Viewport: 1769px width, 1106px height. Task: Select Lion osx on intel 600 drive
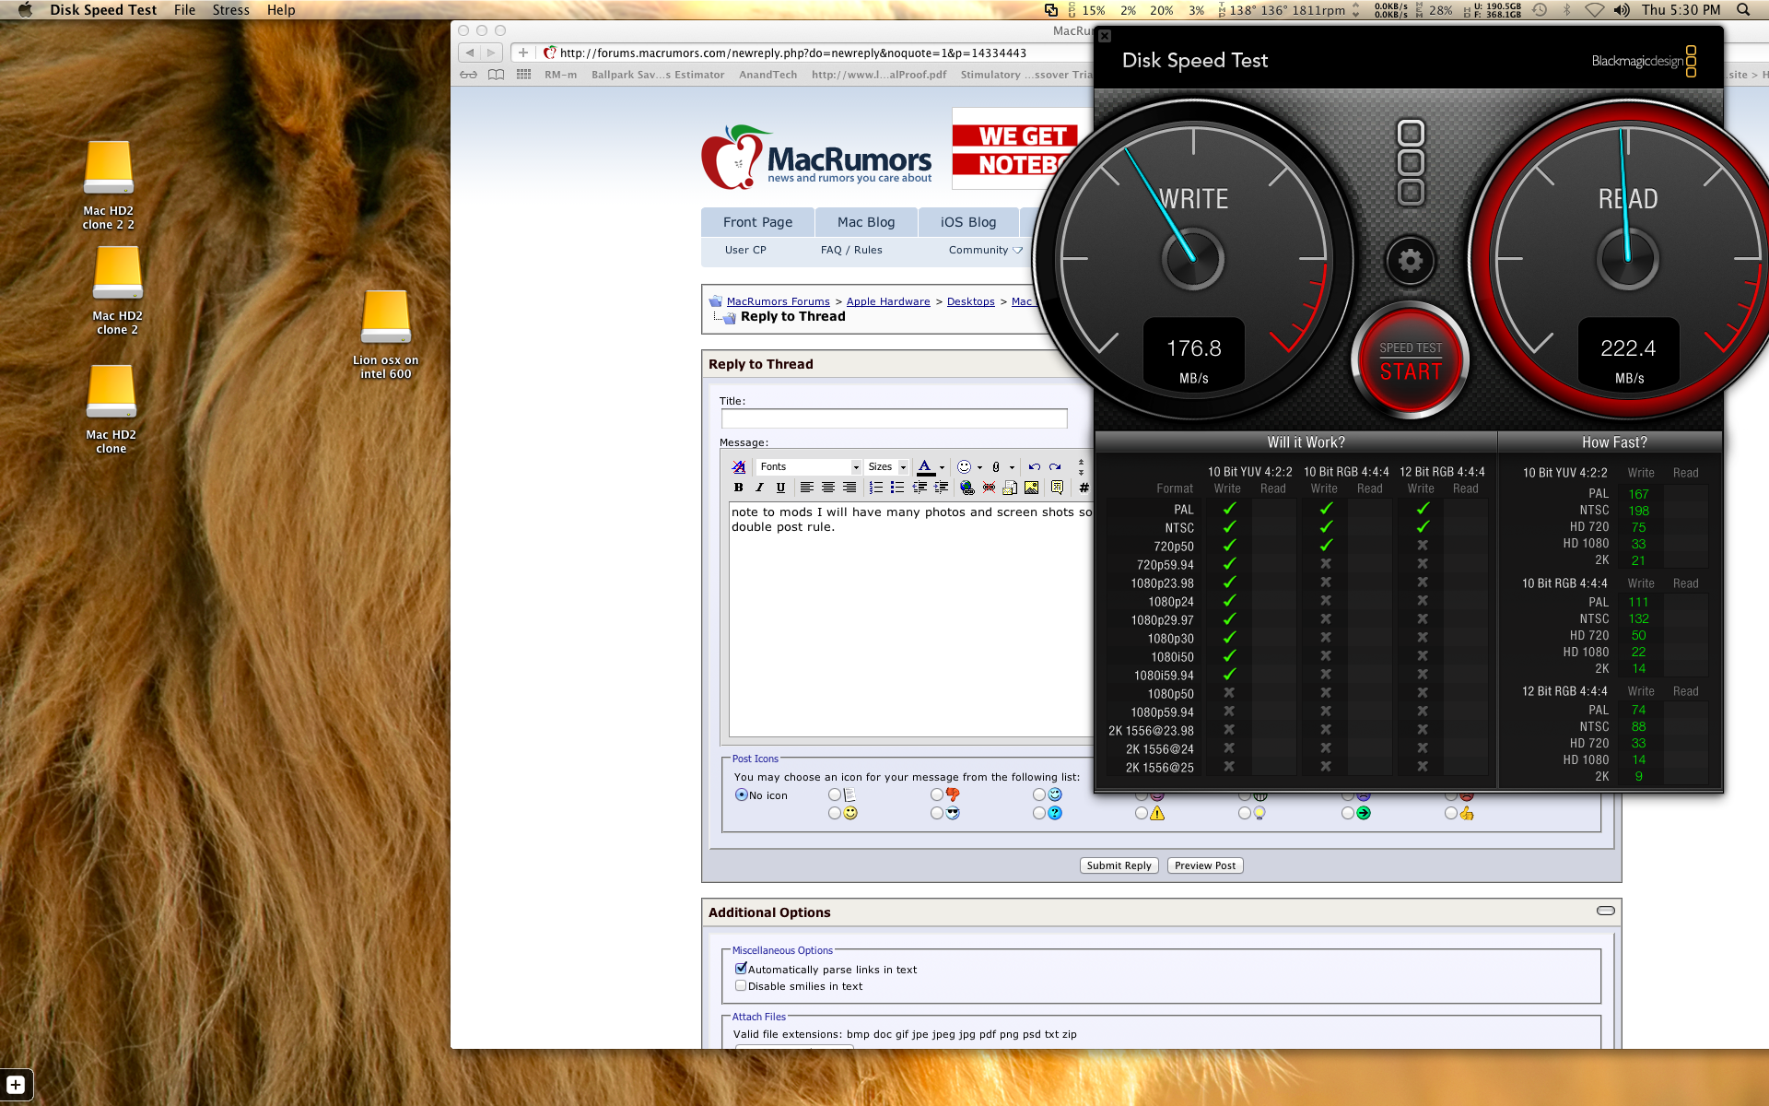point(385,335)
